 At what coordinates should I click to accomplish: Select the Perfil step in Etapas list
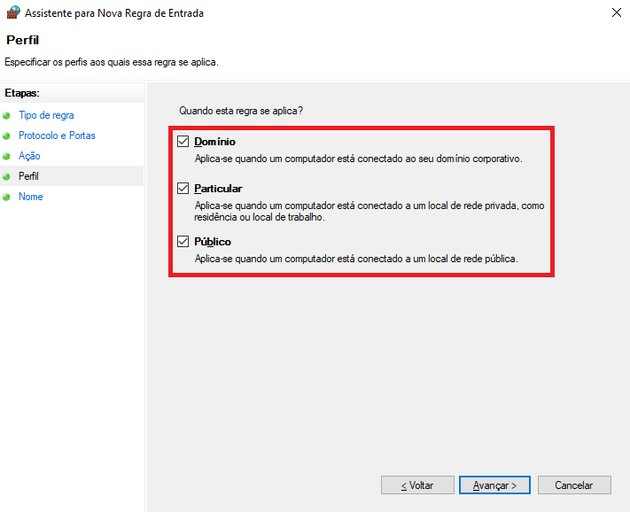(x=28, y=176)
